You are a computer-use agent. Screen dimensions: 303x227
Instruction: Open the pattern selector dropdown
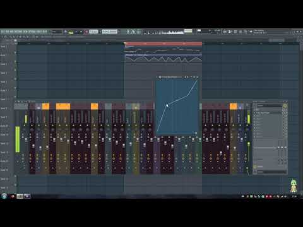click(110, 32)
